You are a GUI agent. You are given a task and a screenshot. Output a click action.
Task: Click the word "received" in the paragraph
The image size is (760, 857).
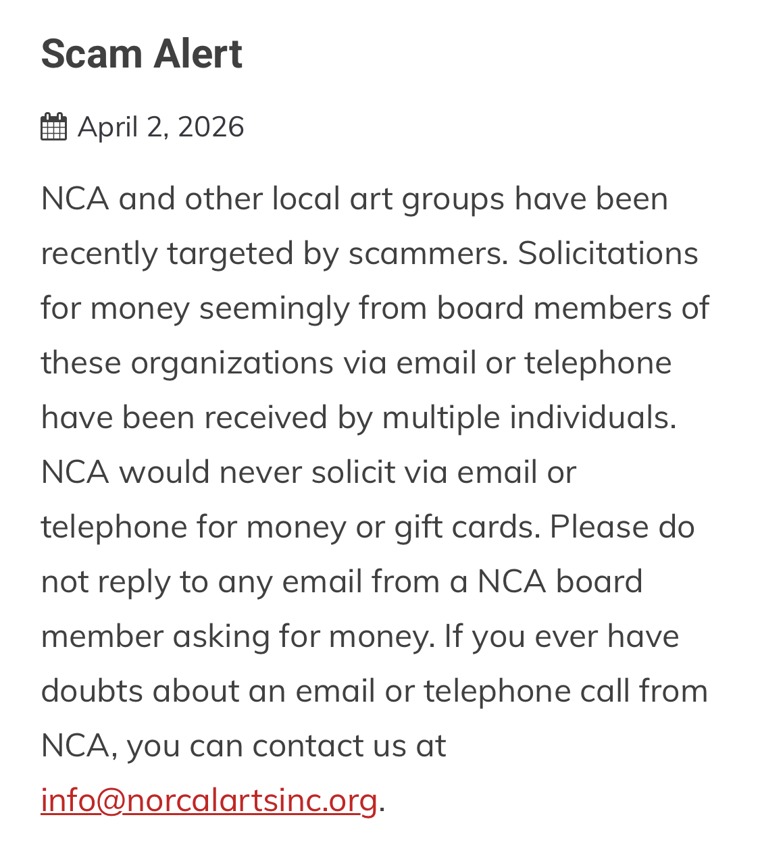pos(265,418)
